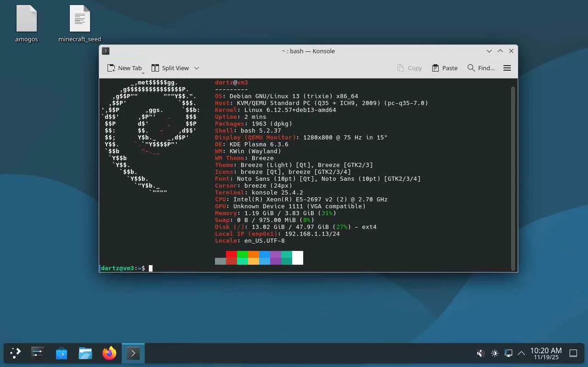Click the Kernel: Linux 6.12.57 line
This screenshot has width=588, height=367.
tap(276, 110)
